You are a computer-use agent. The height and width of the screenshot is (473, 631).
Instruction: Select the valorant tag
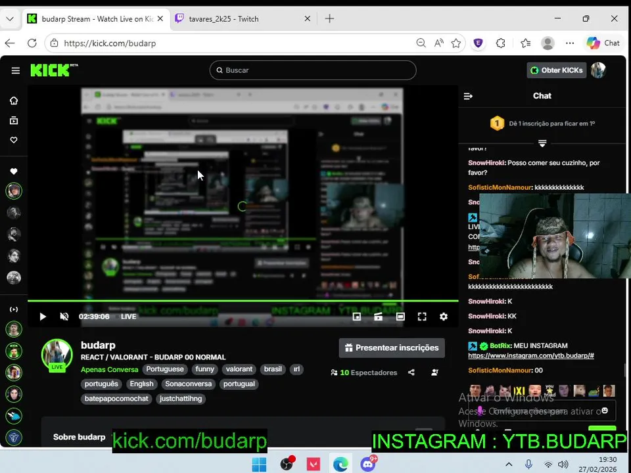point(239,369)
